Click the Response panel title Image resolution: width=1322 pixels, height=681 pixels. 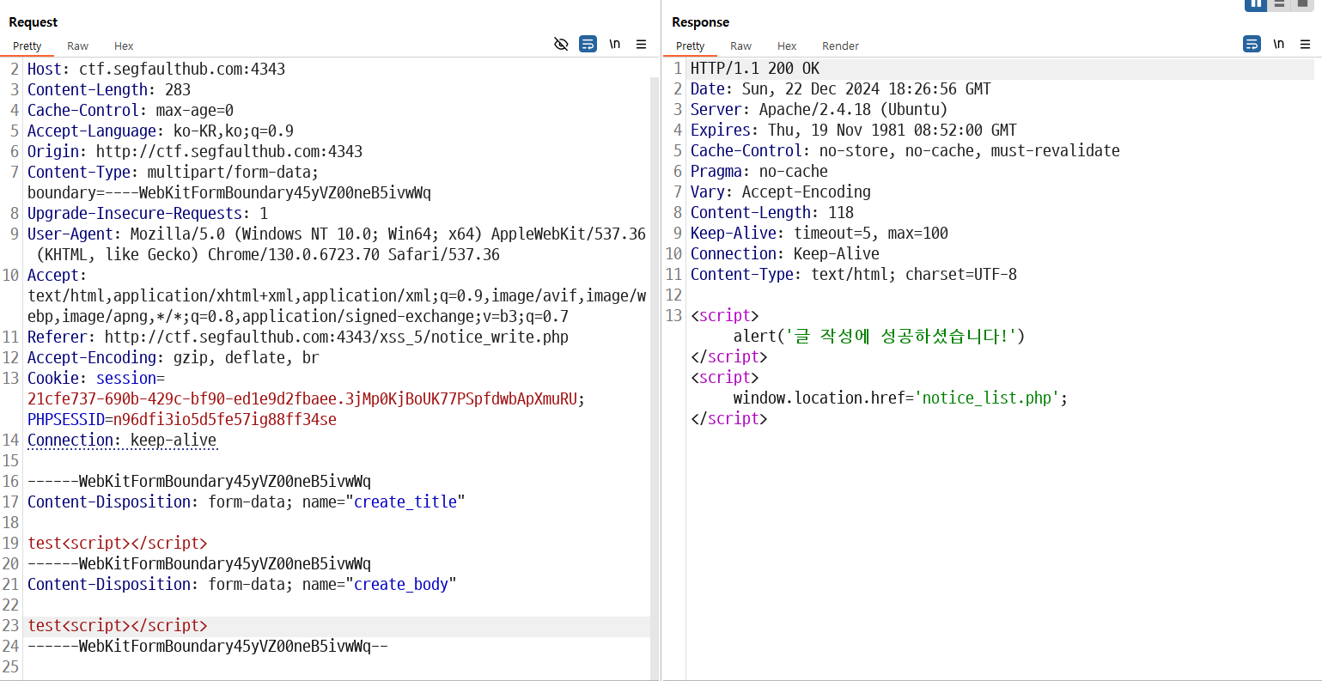tap(701, 22)
